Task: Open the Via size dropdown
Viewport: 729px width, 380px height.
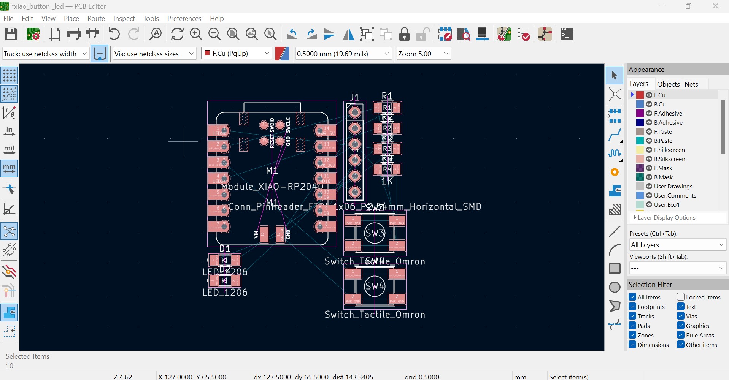Action: (154, 54)
